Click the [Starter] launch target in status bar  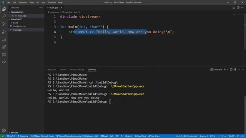[x=129, y=136]
